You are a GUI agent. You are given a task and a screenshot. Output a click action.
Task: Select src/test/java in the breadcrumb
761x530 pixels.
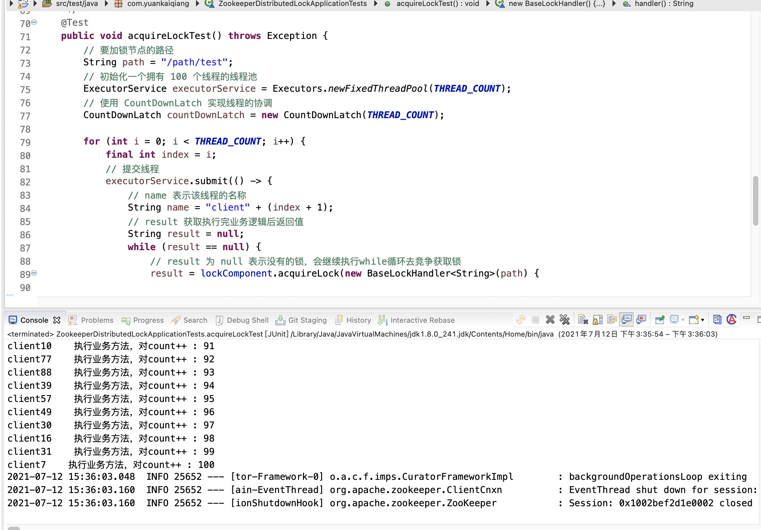point(77,4)
